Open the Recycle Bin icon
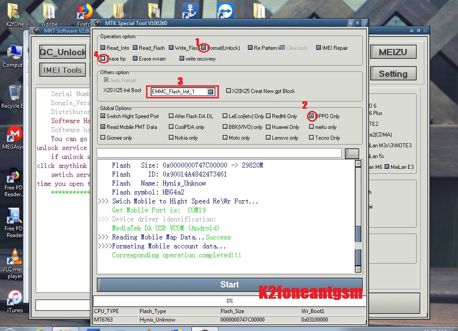This screenshot has width=458, height=331. click(x=13, y=97)
